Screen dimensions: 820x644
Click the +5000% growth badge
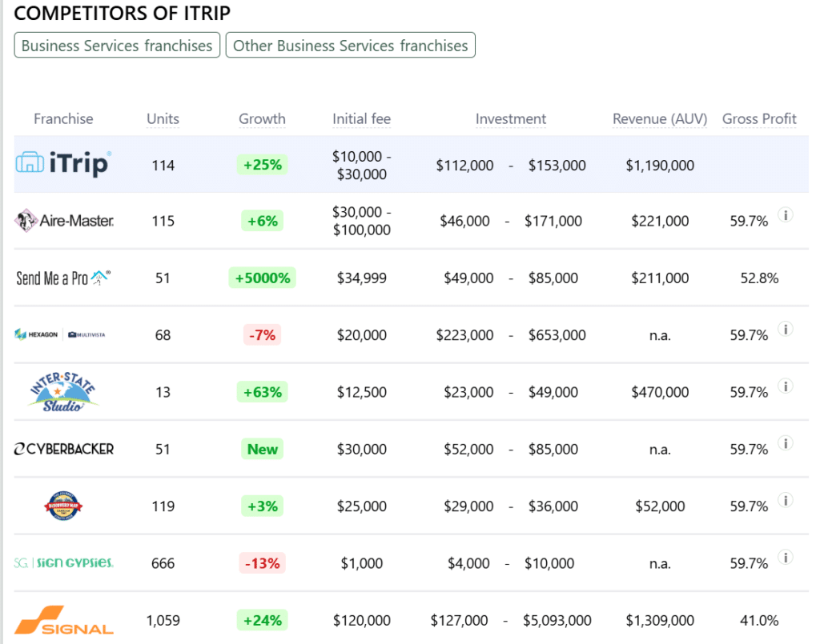pyautogui.click(x=262, y=278)
